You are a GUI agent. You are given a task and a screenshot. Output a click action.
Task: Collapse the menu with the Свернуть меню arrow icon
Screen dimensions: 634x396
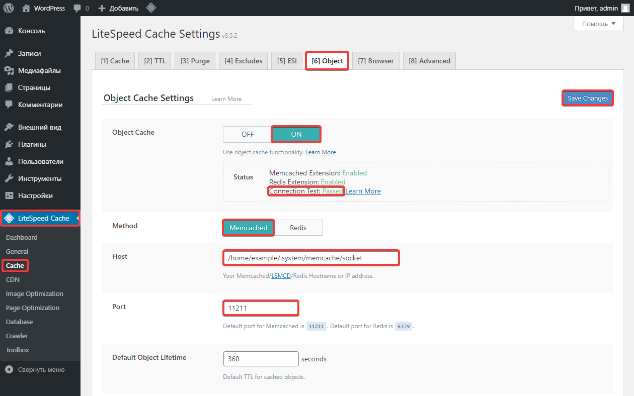9,369
